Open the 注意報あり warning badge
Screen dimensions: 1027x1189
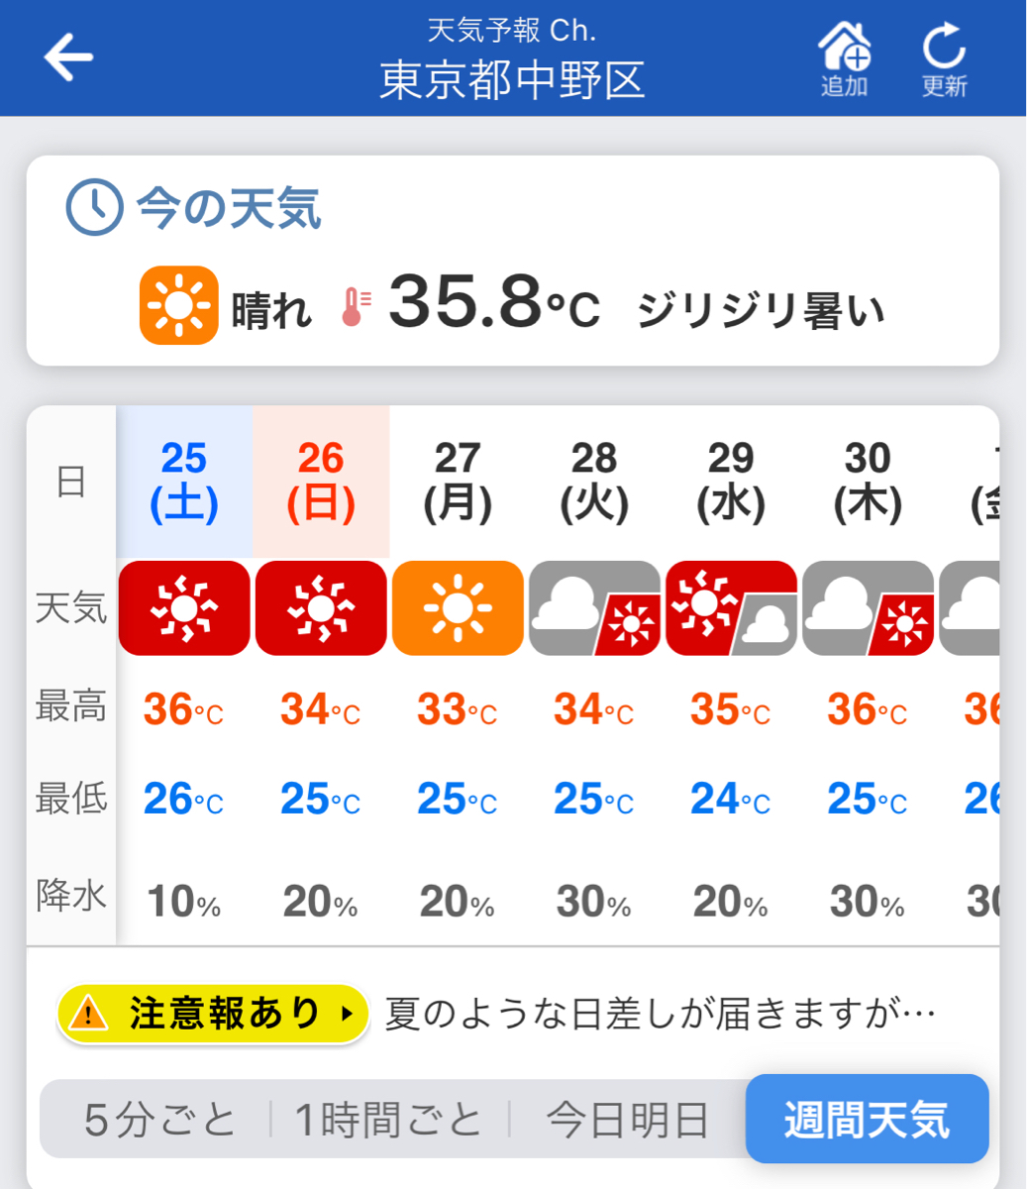pyautogui.click(x=213, y=1014)
